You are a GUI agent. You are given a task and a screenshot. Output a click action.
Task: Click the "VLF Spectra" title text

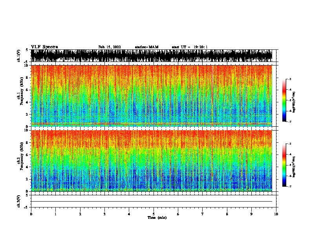(44, 47)
